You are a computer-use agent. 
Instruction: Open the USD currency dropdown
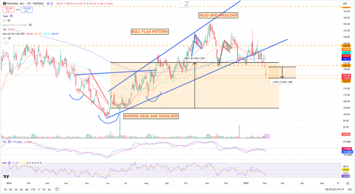(345, 4)
